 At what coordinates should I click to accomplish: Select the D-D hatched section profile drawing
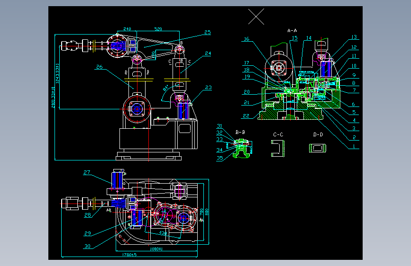(x=318, y=148)
